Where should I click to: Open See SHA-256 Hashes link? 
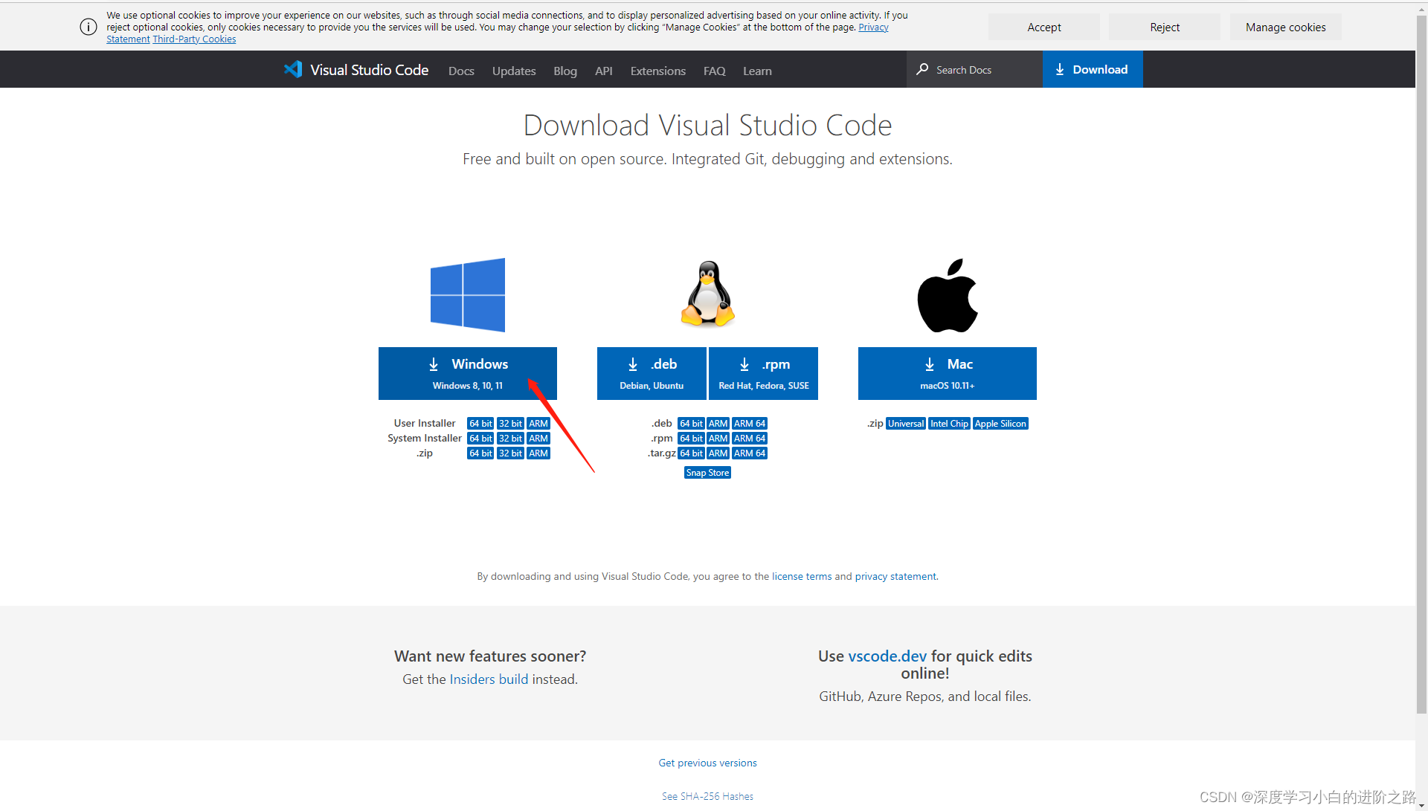pos(707,797)
